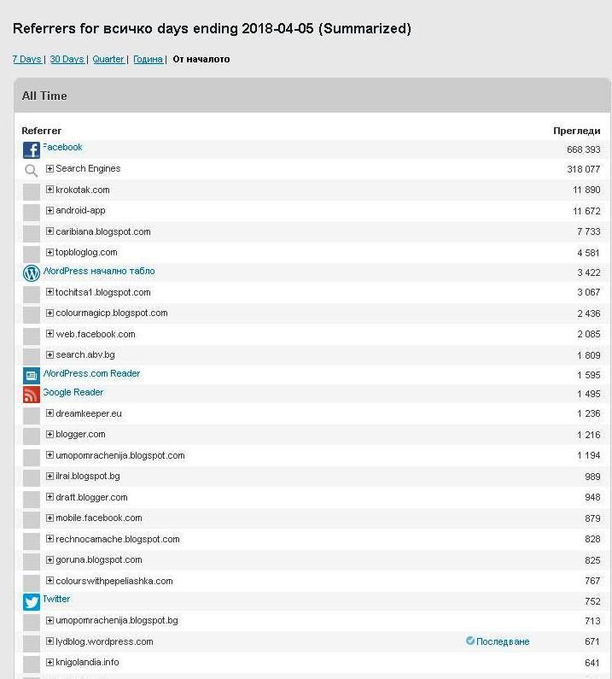This screenshot has height=679, width=612.
Task: Click the follow checkmark icon beside Последване
Action: point(470,641)
